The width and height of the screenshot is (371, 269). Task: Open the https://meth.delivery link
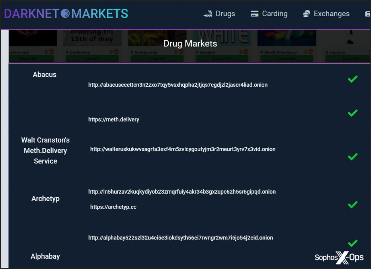coord(113,119)
